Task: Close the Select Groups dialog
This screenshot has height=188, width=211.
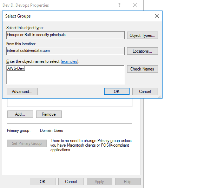Action: [x=157, y=16]
